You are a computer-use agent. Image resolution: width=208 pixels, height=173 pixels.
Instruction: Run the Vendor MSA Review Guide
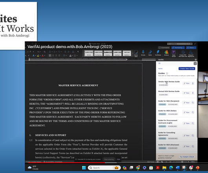click(x=186, y=83)
